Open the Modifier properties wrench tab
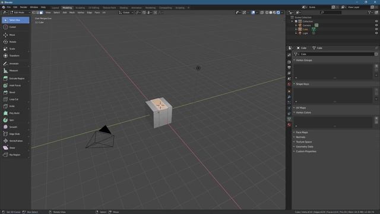Image resolution: width=380 pixels, height=214 pixels. tap(289, 97)
